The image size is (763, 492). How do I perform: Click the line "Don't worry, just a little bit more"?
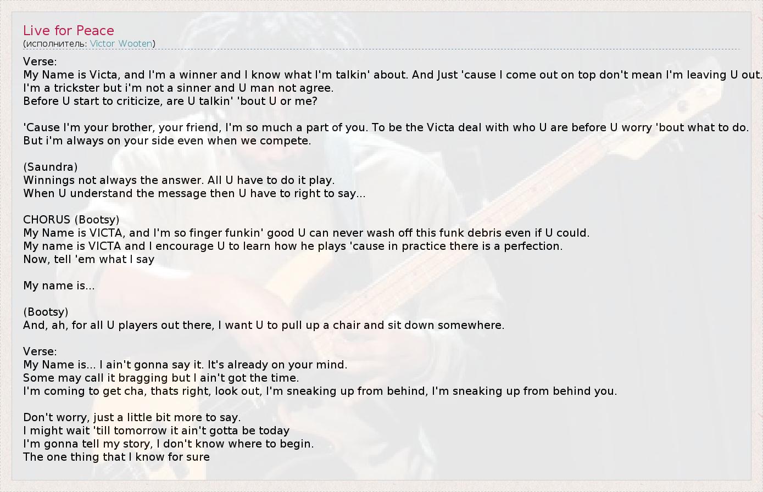pos(132,417)
